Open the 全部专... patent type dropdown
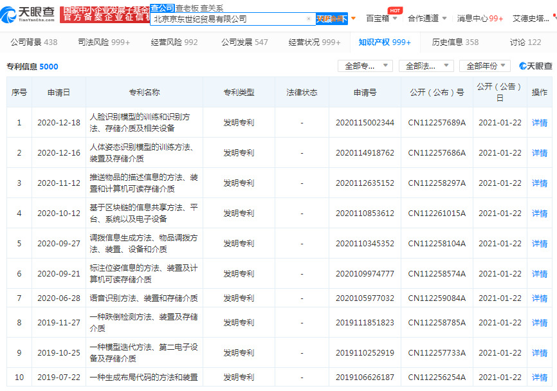The height and width of the screenshot is (391, 557). (365, 66)
